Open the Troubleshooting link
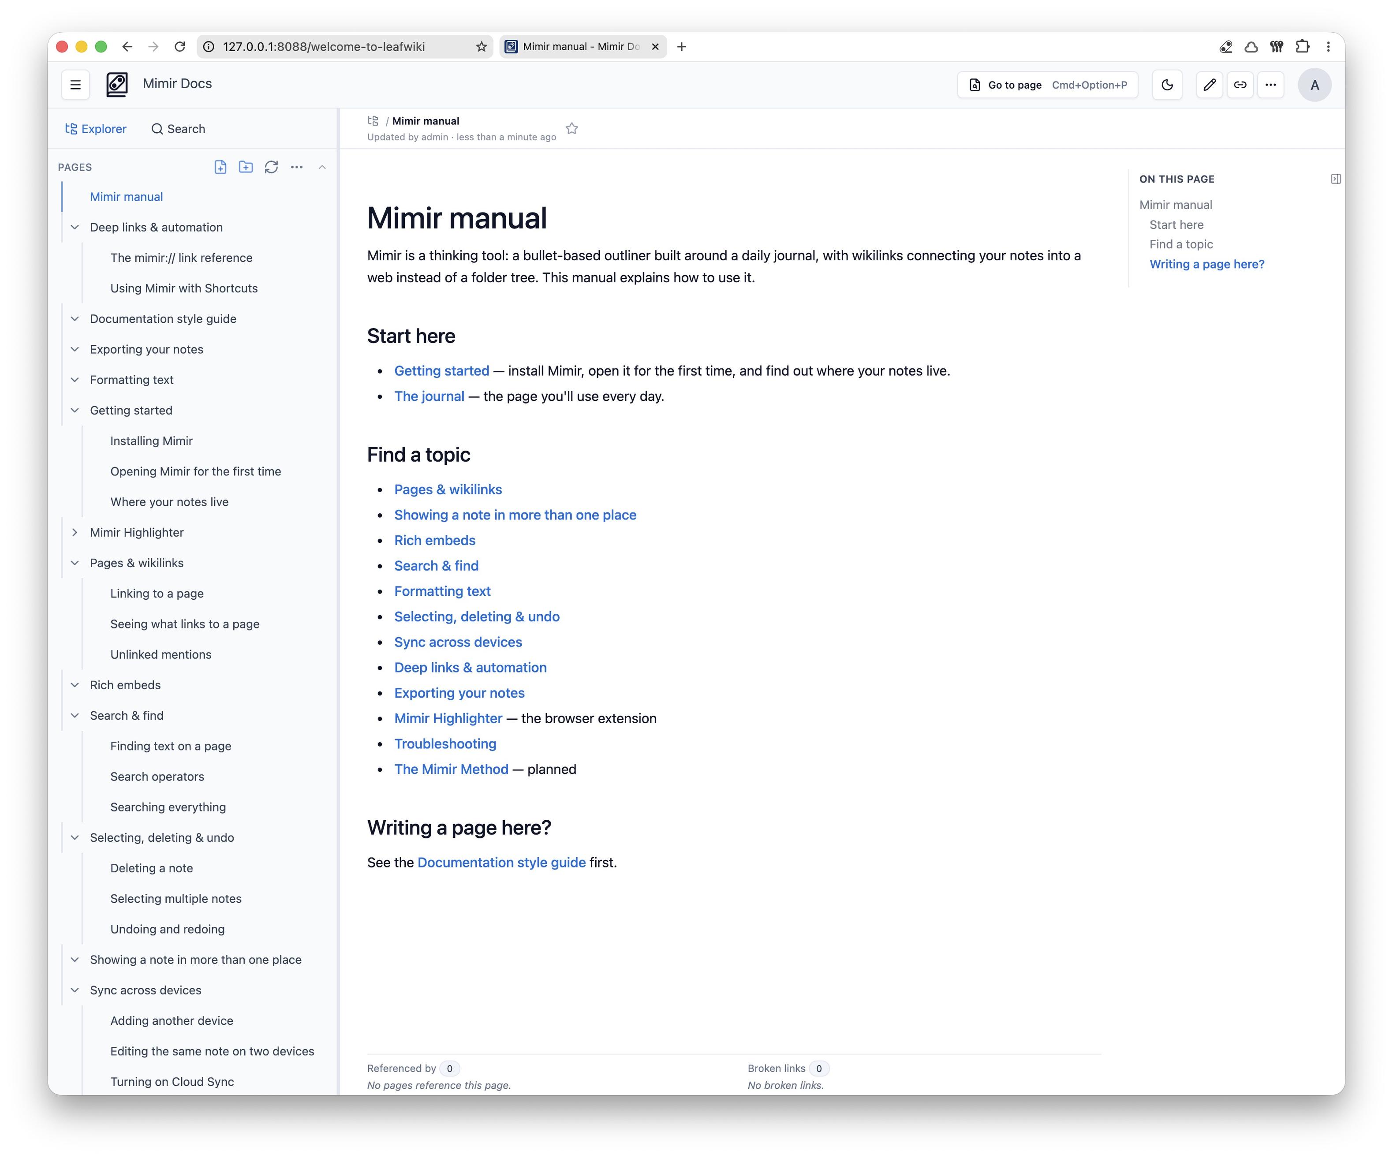 [x=445, y=744]
